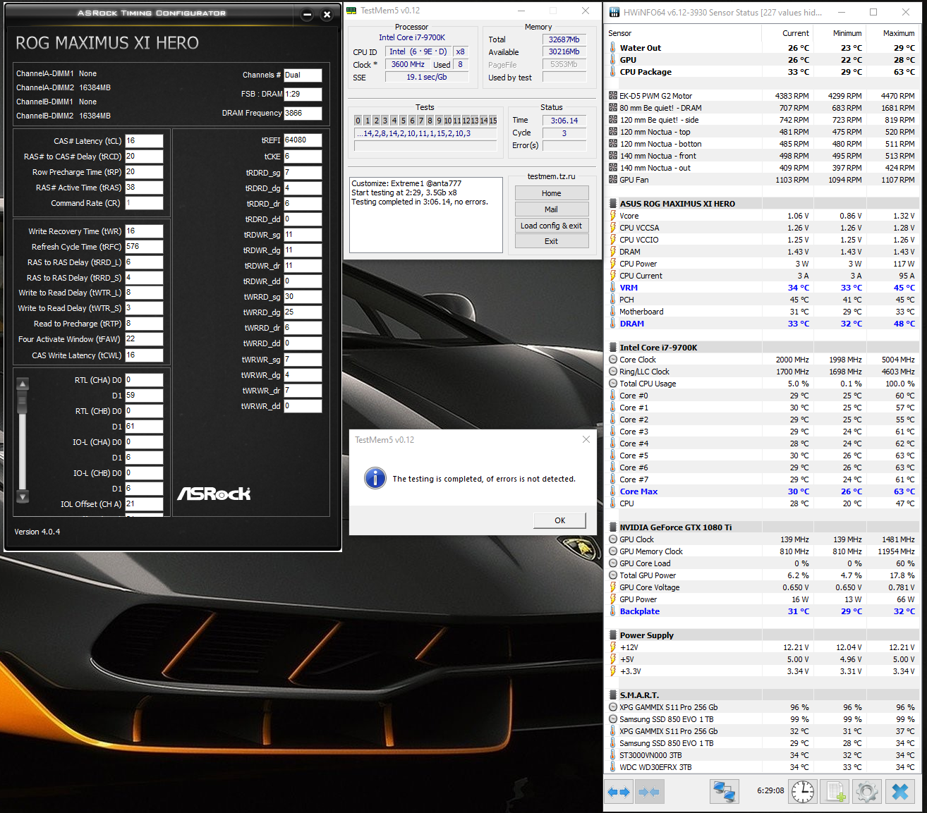Click the Command Rate (CR) field
The width and height of the screenshot is (927, 813).
pyautogui.click(x=144, y=203)
